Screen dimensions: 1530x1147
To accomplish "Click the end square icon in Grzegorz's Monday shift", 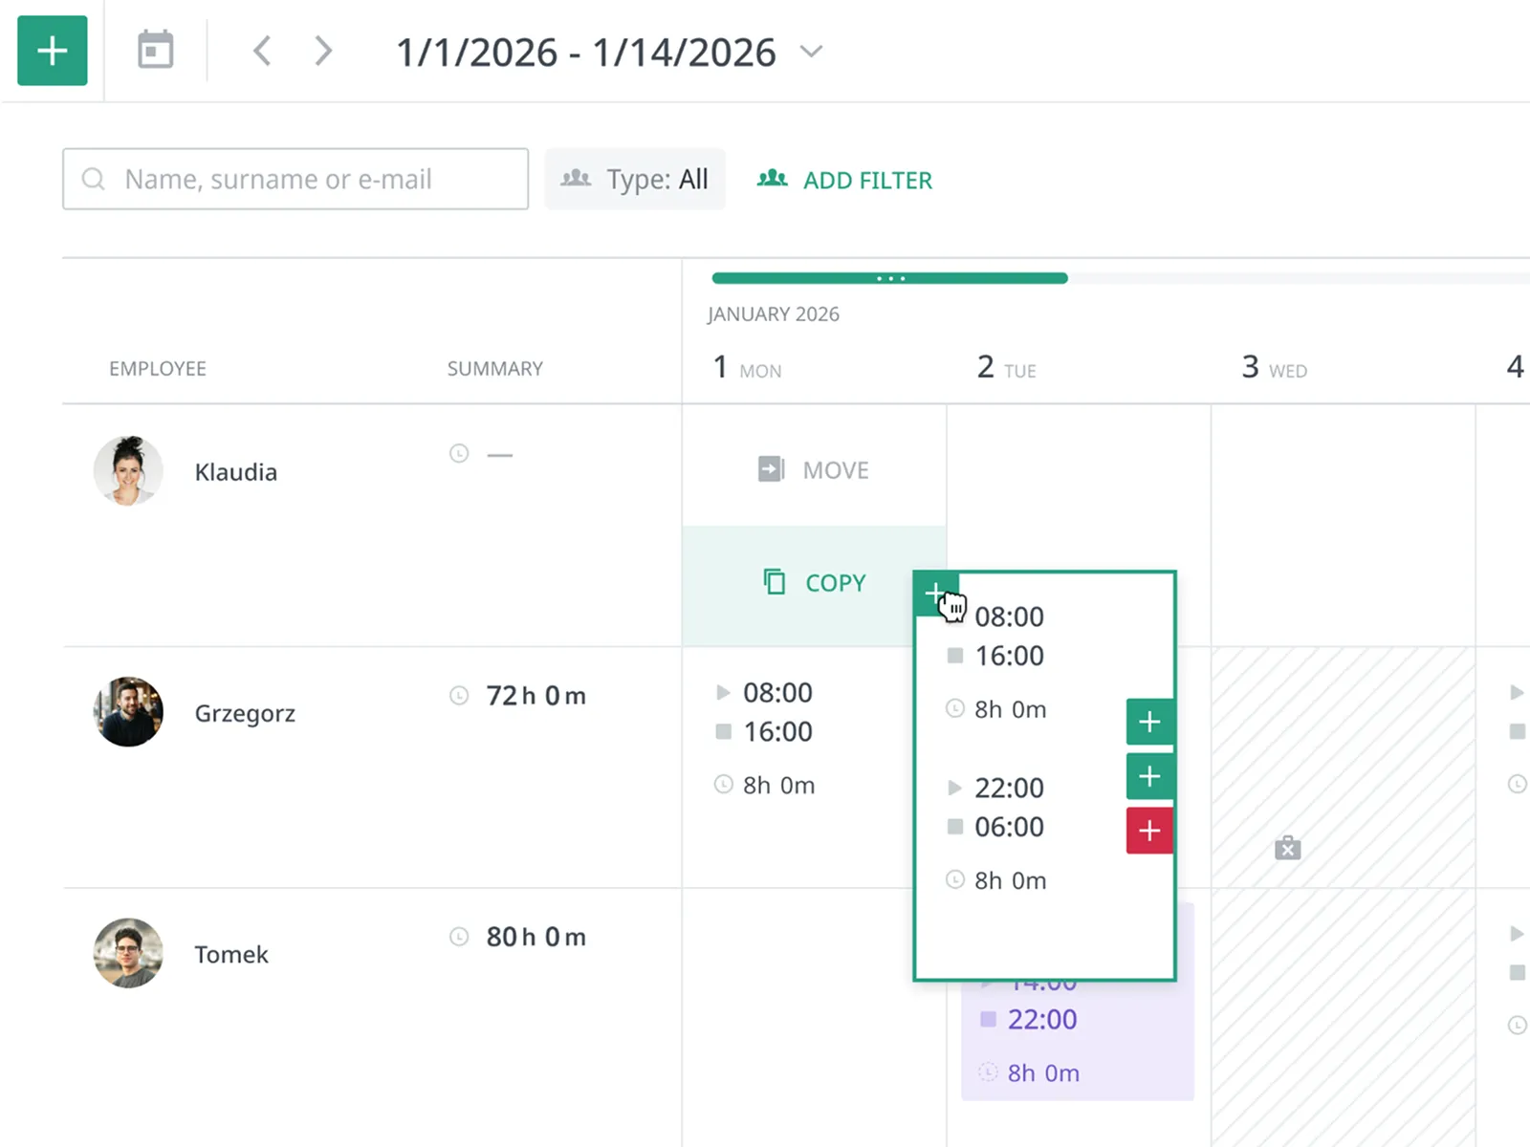I will [x=724, y=731].
